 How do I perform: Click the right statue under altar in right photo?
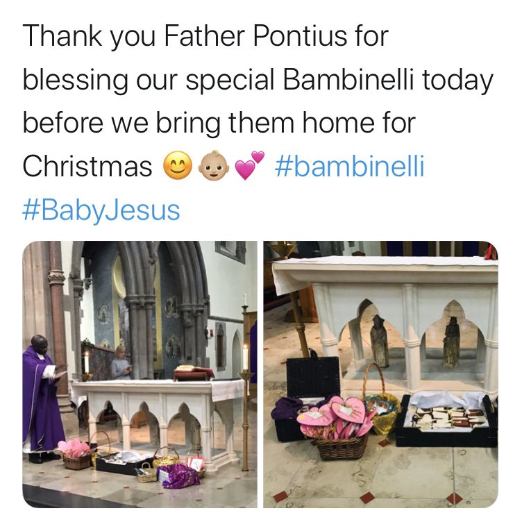pos(451,342)
